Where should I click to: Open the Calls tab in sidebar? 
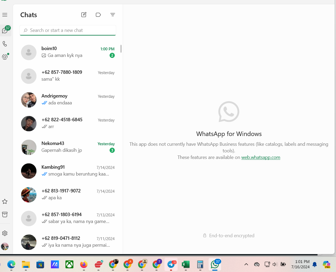click(x=5, y=44)
